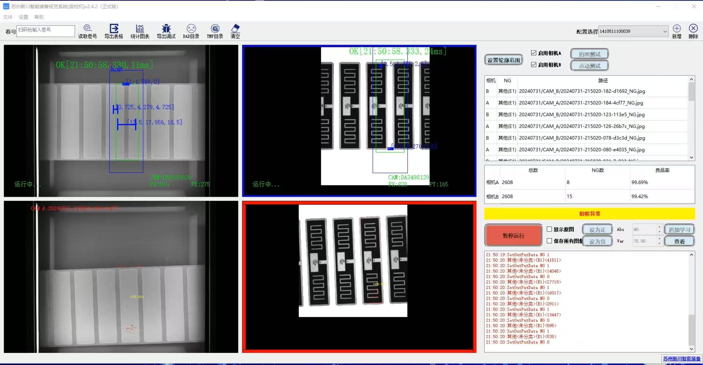Open the BAD目录 folder icon
This screenshot has width=703, height=365.
pos(191,29)
